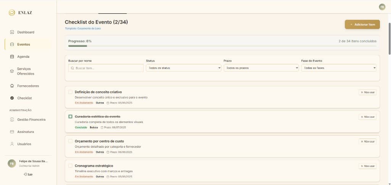Expand the Fase do Evento dropdown
This screenshot has width=391, height=185.
click(339, 68)
